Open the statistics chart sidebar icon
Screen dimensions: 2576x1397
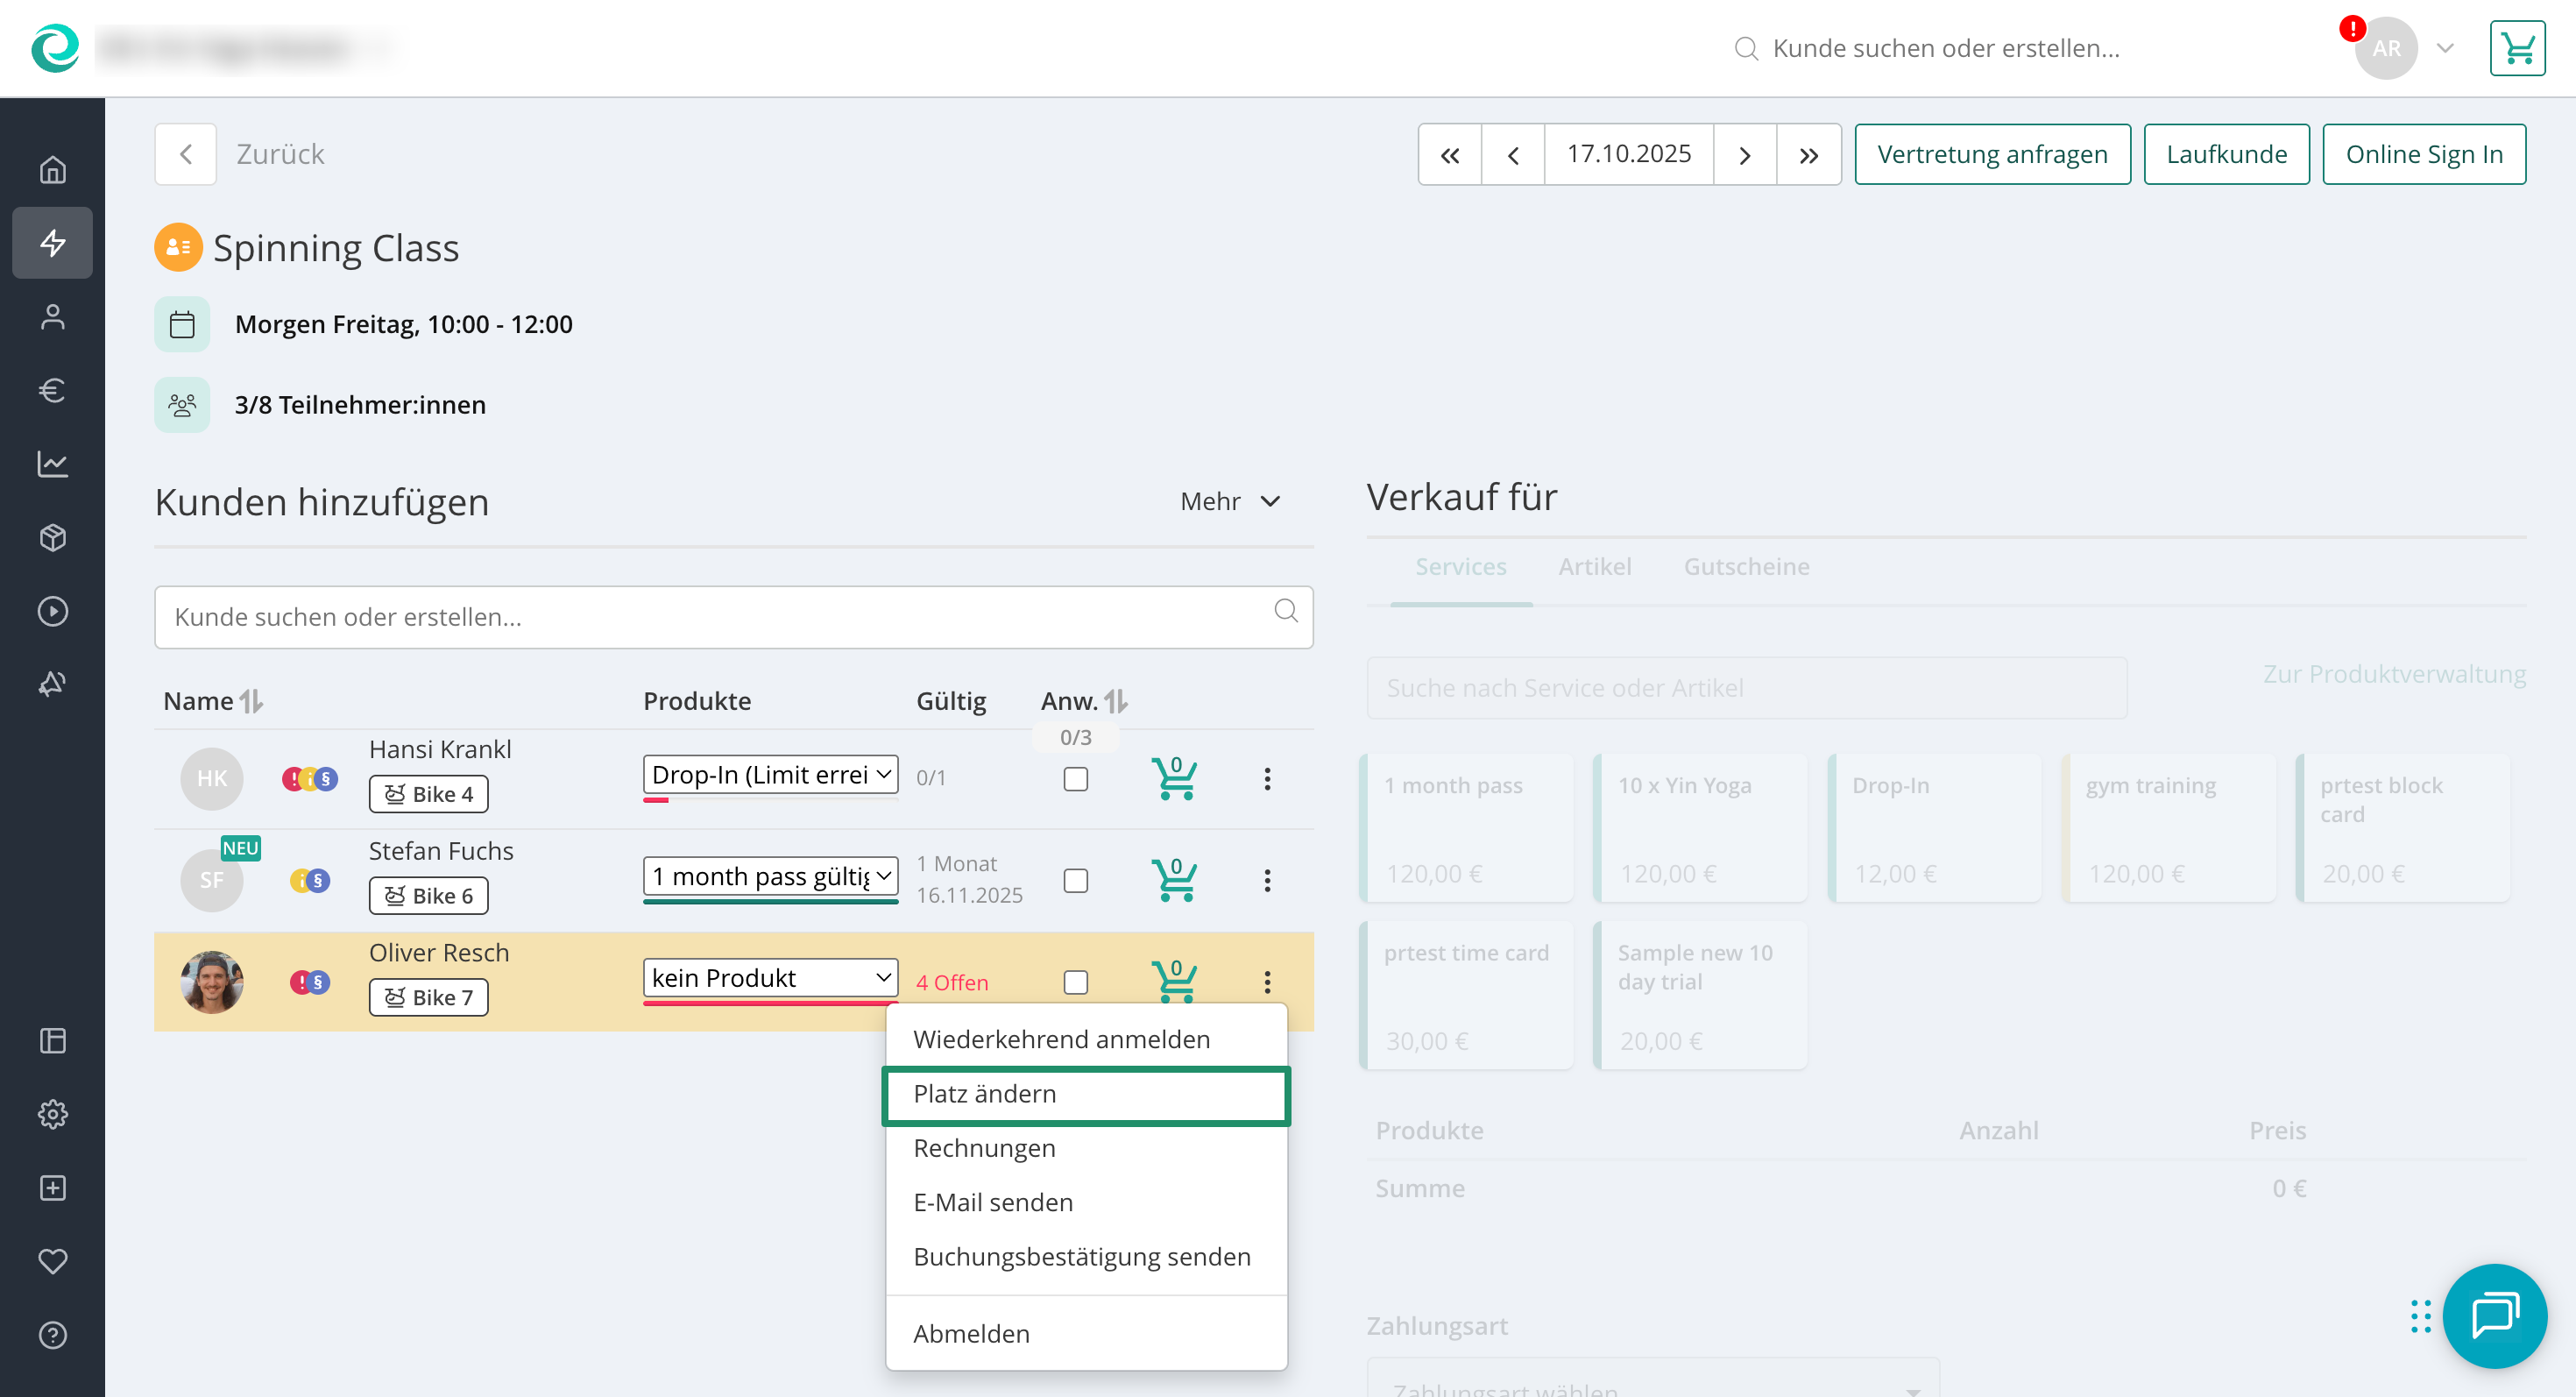(52, 464)
